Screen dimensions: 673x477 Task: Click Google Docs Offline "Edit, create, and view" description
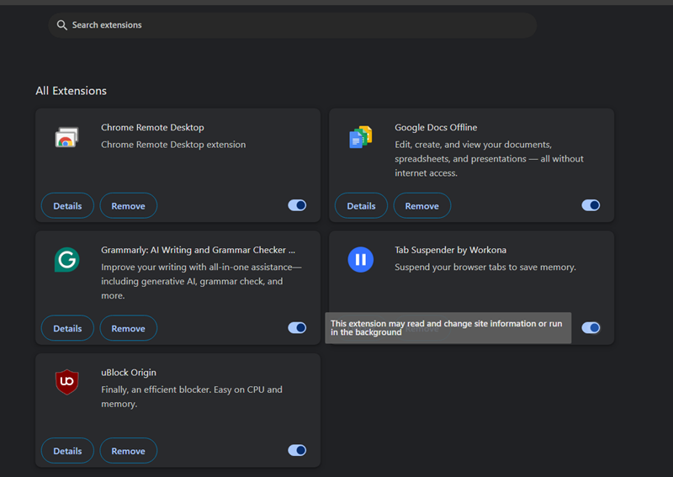click(x=489, y=159)
